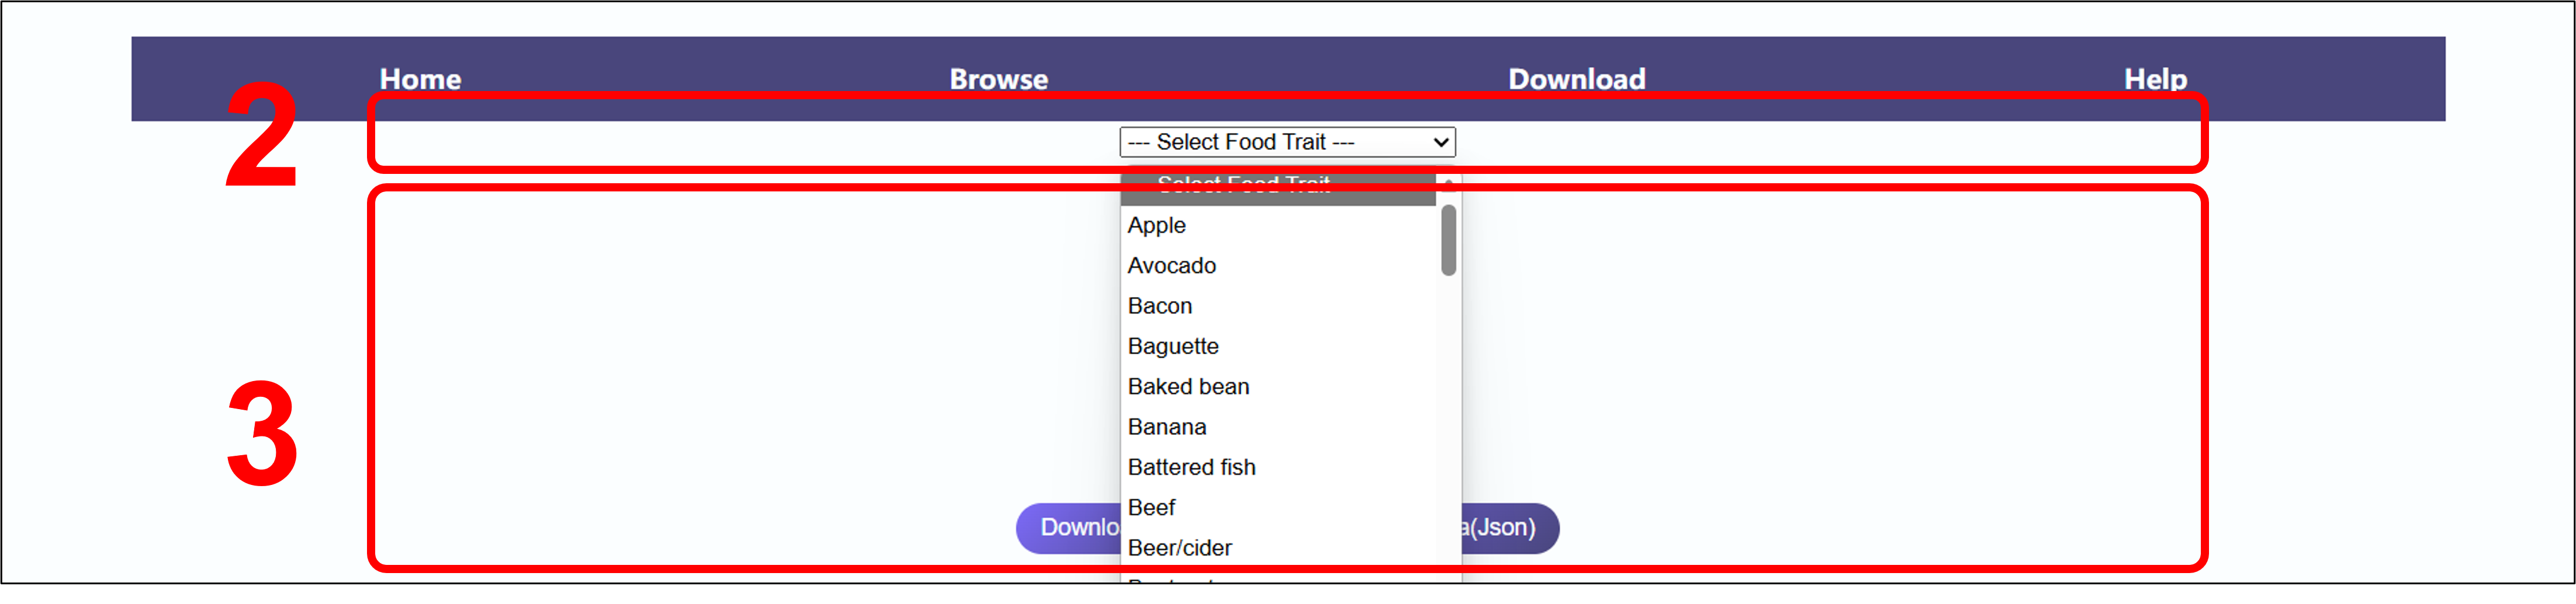
Task: Select Baguette from the dropdown list
Action: click(1173, 347)
